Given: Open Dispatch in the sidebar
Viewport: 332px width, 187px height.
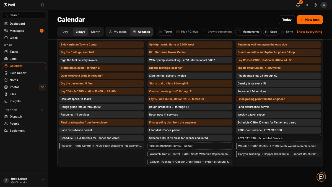Looking at the screenshot, I should click(x=24, y=117).
